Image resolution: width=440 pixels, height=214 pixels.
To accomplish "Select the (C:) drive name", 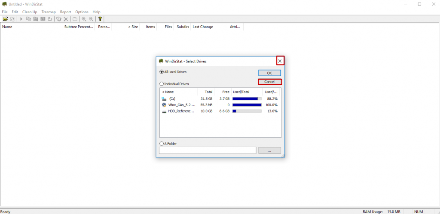I will pos(172,98).
